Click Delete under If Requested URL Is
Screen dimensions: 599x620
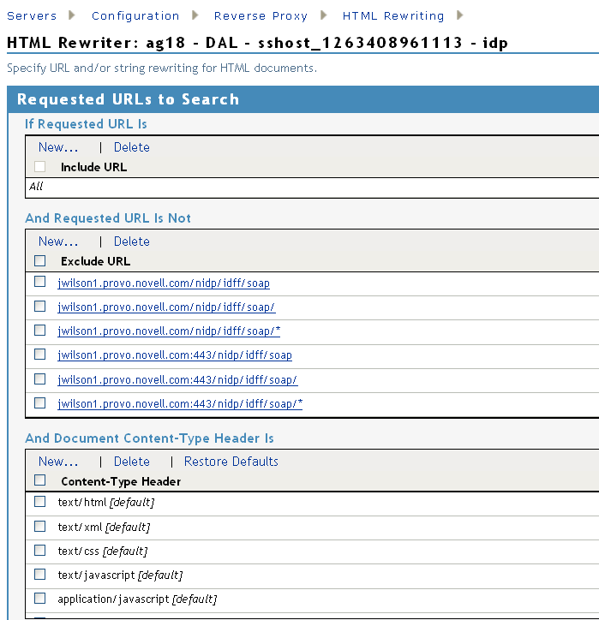132,147
